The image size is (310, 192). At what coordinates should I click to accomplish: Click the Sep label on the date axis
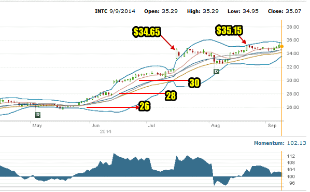coord(272,126)
